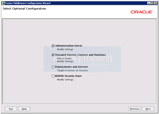Screen dimensions: 159x114
Task: Tick the RDBMS Security Store checkbox
Action: [x=53, y=76]
